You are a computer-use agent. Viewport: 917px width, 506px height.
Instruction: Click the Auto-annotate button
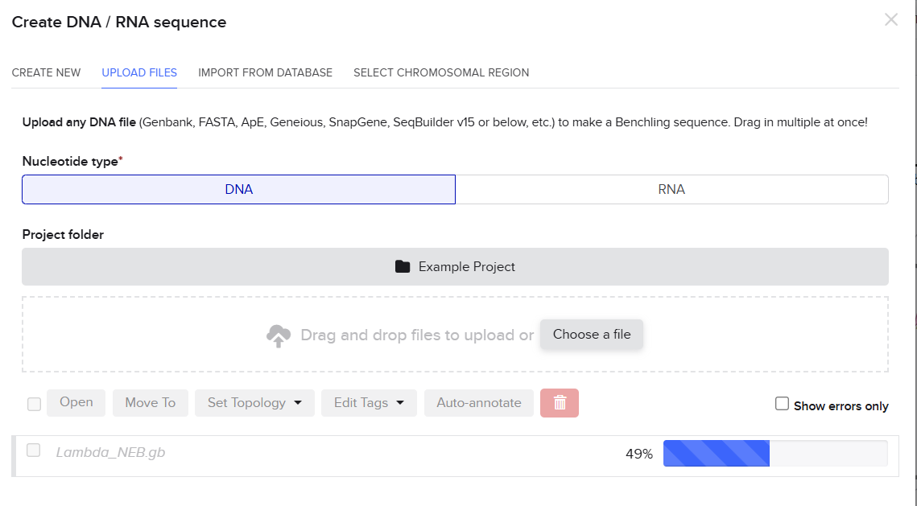(x=479, y=403)
